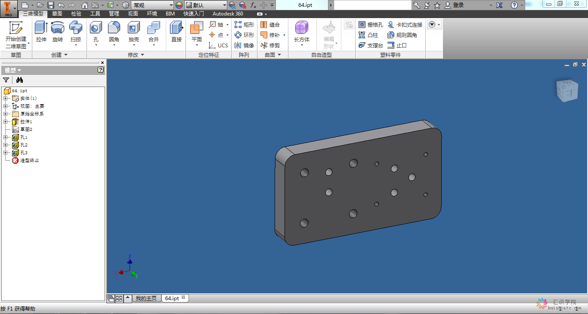Click the search input field in title bar

coord(373,5)
